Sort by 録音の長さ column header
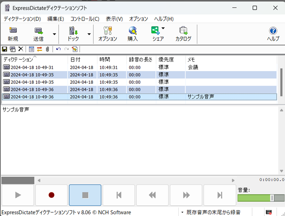The image size is (285, 216). (141, 59)
